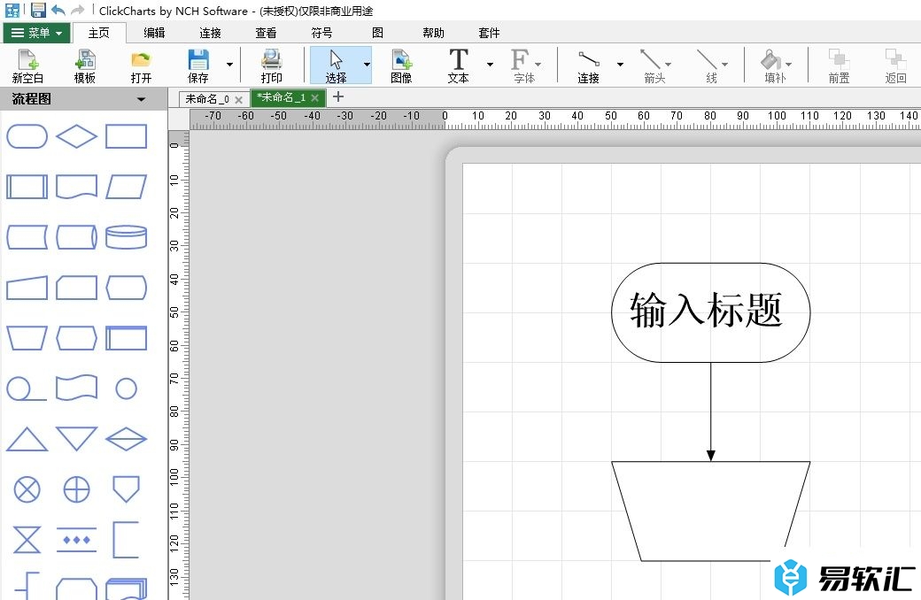
Task: Pick the terminator rounded shape in palette
Action: point(27,136)
